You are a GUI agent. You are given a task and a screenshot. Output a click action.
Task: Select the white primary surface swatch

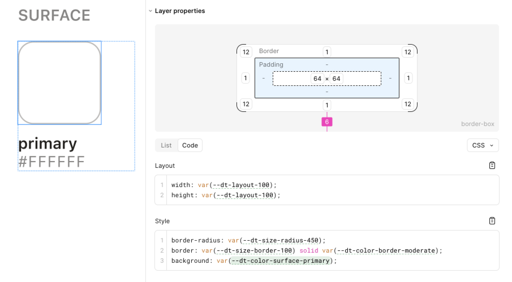[x=59, y=83]
